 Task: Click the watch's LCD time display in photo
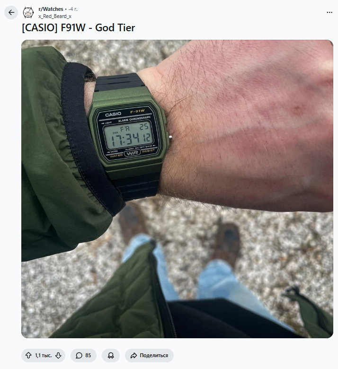pyautogui.click(x=129, y=136)
